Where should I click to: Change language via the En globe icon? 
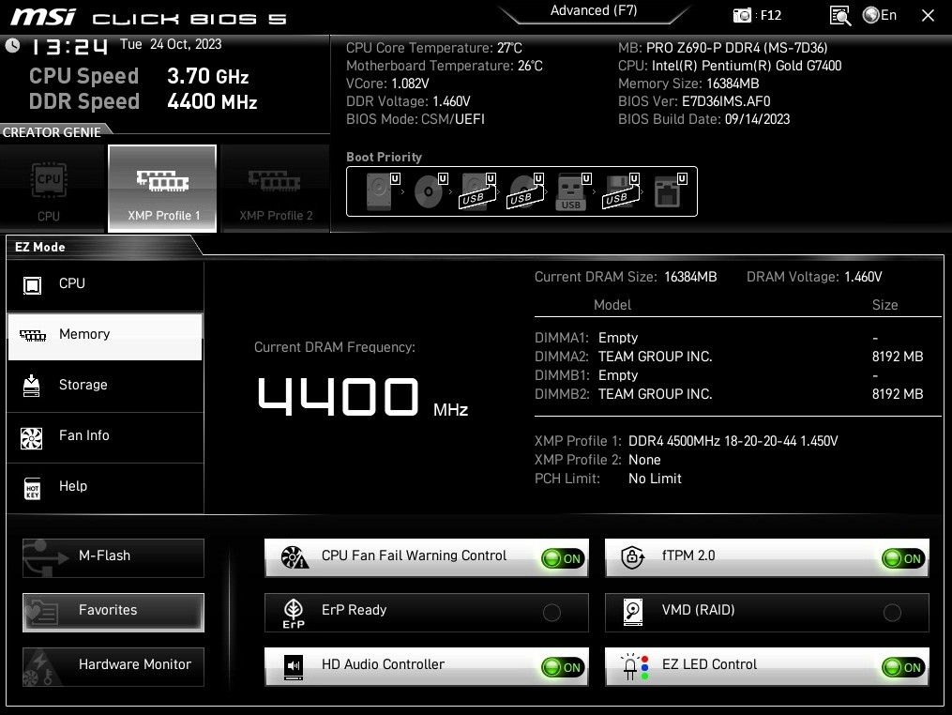[x=880, y=15]
